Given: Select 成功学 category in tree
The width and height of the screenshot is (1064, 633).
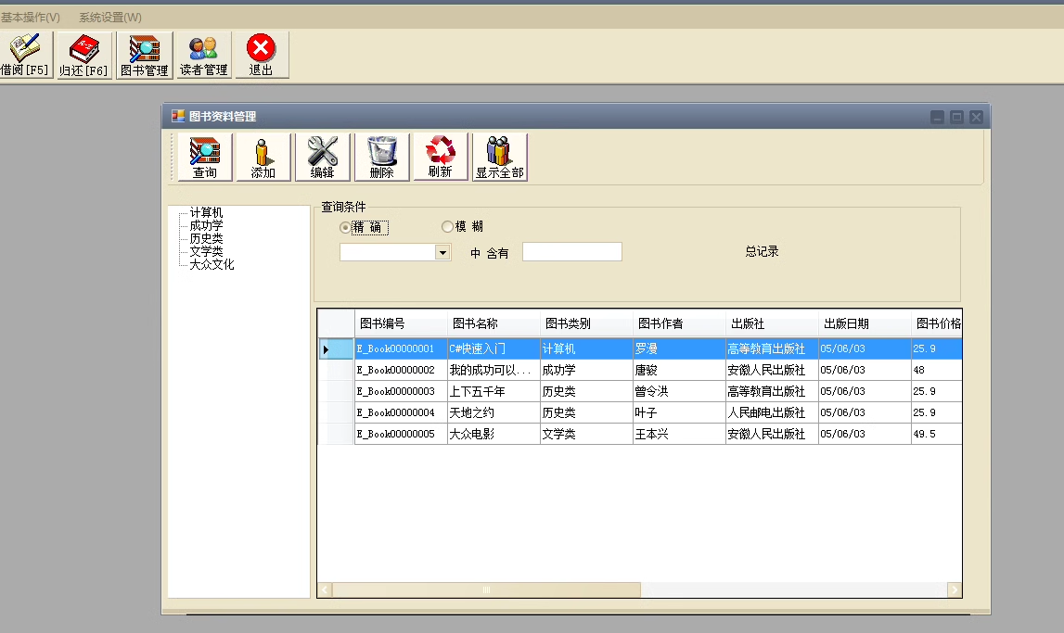Looking at the screenshot, I should pos(206,225).
